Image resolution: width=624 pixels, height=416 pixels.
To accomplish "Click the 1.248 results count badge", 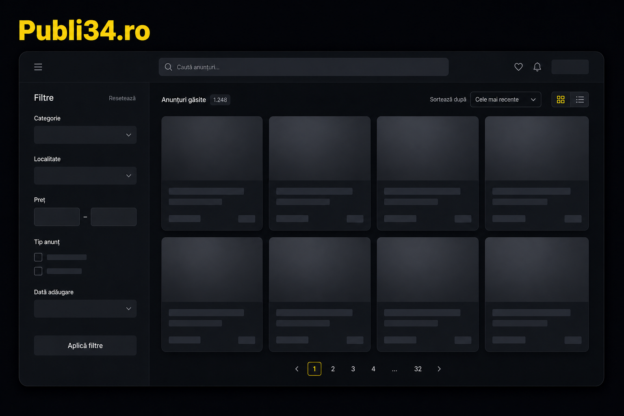I will tap(220, 100).
